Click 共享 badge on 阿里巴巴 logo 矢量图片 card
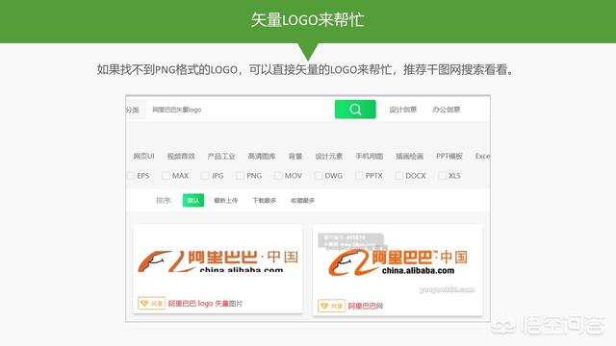Screen dimensions: 616x346 [x=152, y=304]
